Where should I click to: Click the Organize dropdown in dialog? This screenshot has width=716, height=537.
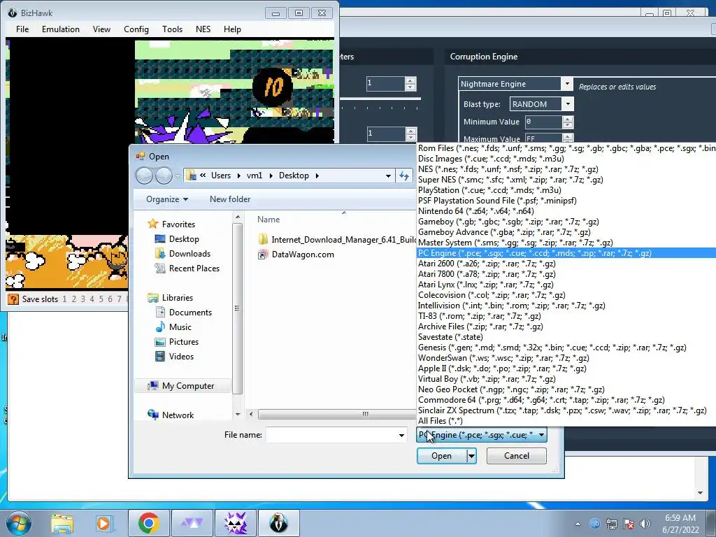166,199
